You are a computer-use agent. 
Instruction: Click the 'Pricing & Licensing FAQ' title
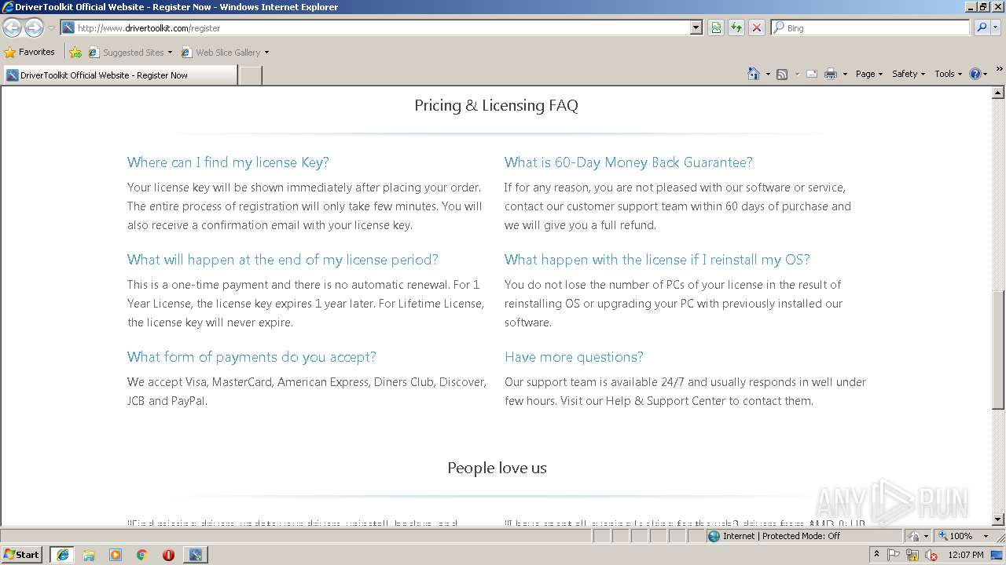click(x=496, y=105)
